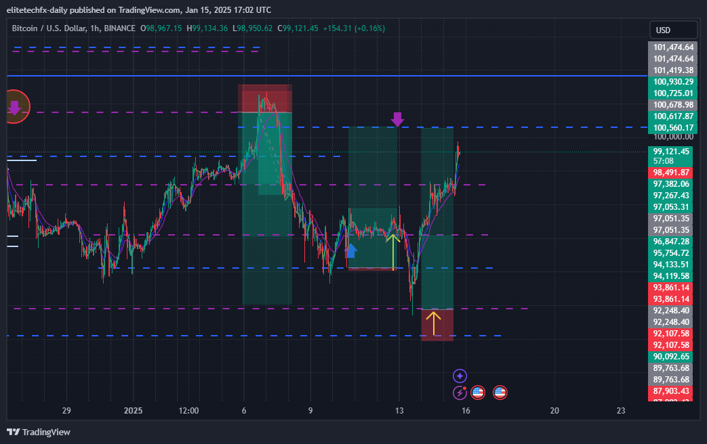707x444 pixels.
Task: Click the rightmost US flag event icon
Action: point(500,393)
